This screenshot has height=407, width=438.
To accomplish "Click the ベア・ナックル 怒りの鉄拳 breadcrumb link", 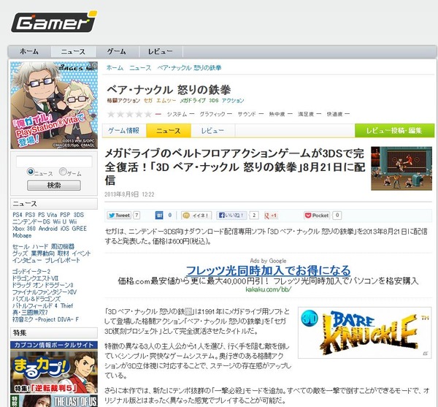I will click(189, 68).
